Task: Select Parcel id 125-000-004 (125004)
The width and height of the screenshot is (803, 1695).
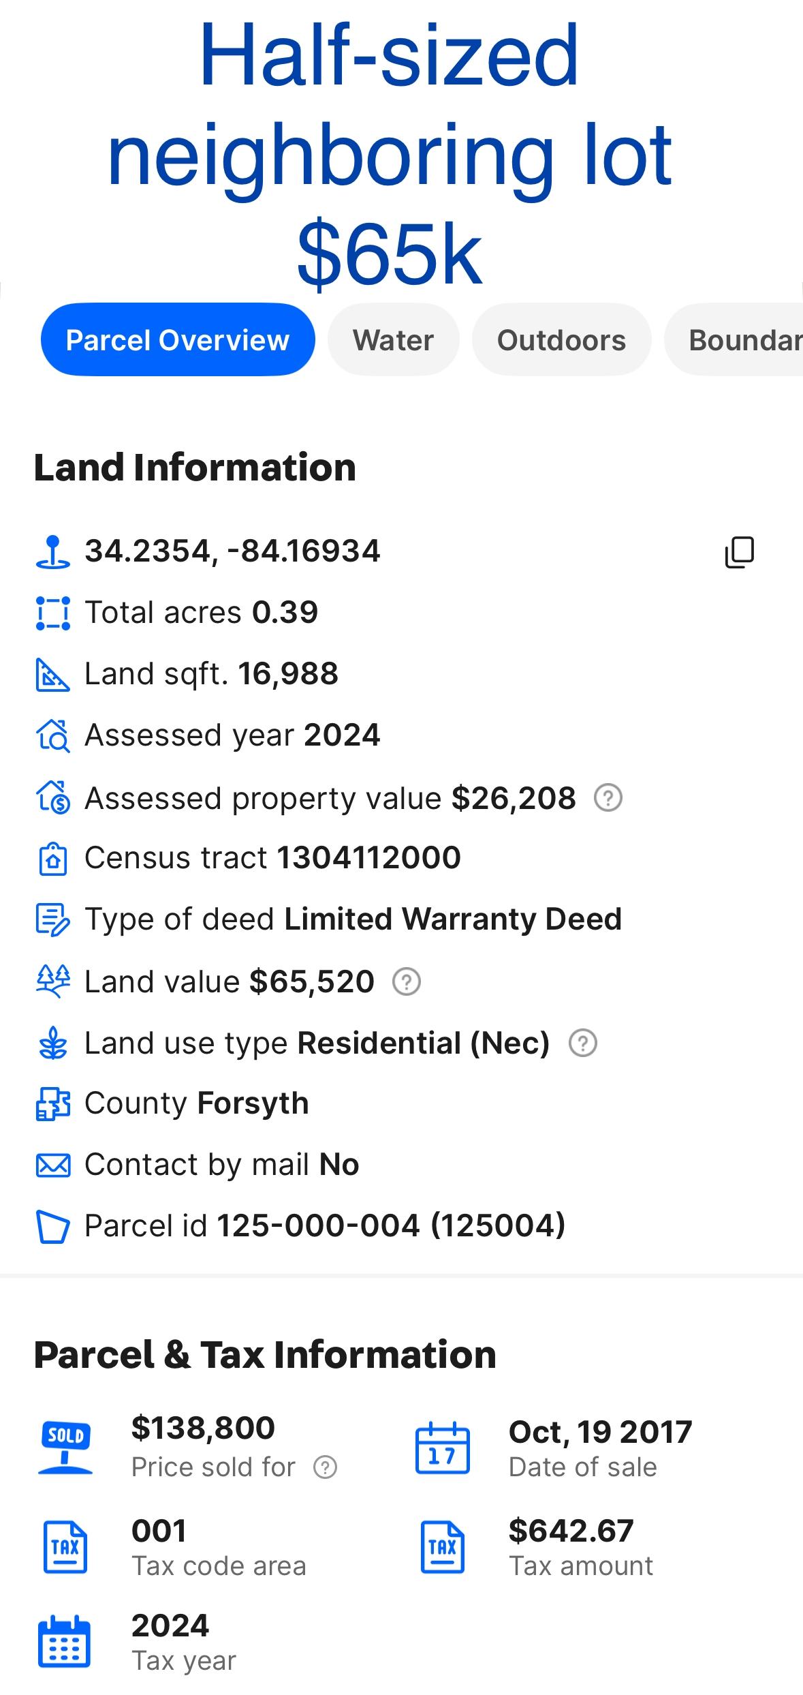Action: 325,1225
